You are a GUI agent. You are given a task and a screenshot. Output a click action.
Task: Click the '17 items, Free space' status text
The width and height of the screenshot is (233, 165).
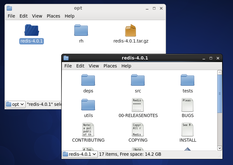pyautogui.click(x=130, y=154)
